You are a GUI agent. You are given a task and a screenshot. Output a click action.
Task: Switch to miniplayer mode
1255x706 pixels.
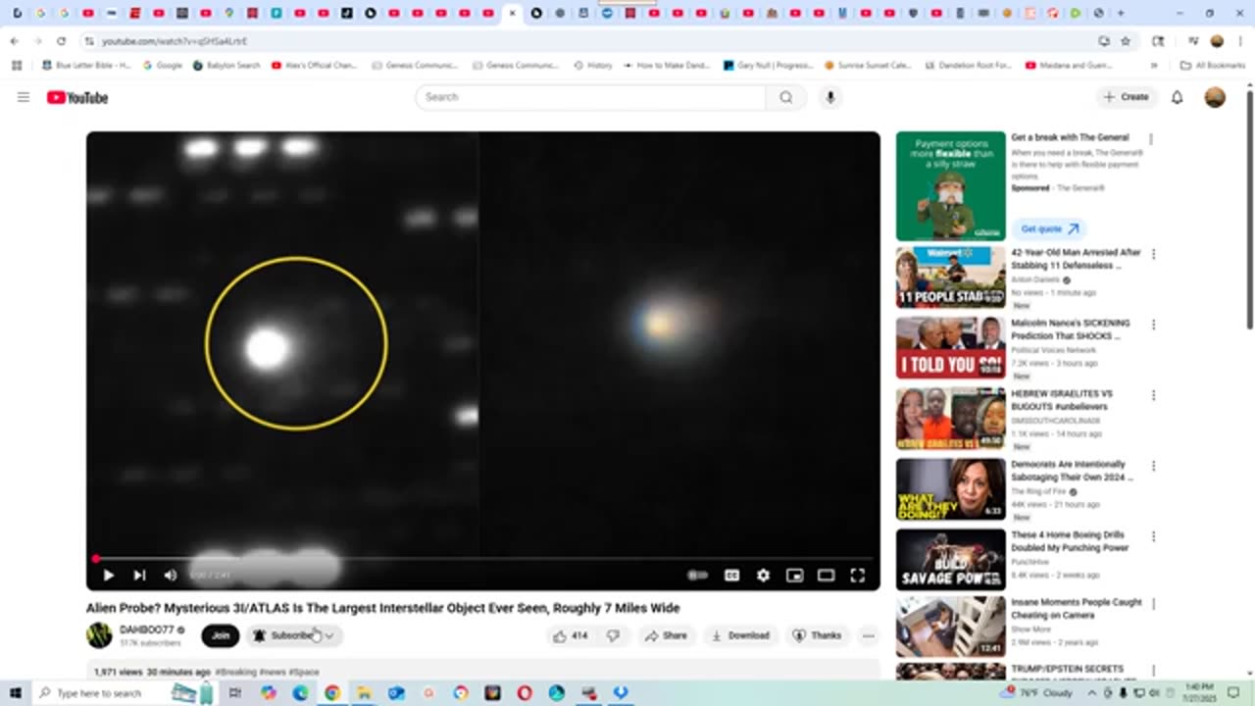pyautogui.click(x=794, y=576)
